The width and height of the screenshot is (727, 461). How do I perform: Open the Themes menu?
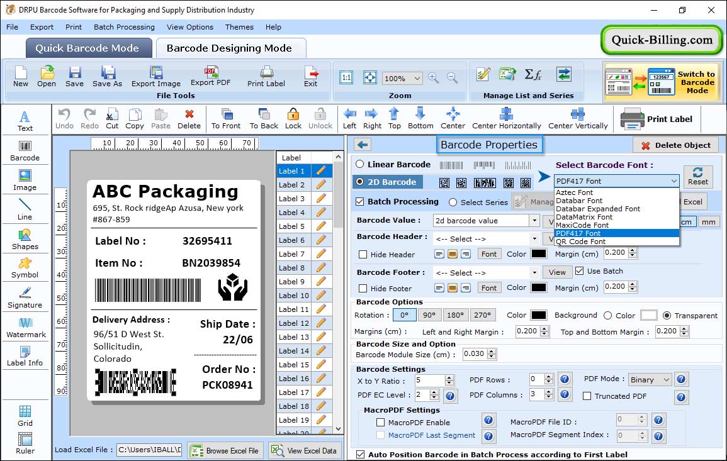239,27
